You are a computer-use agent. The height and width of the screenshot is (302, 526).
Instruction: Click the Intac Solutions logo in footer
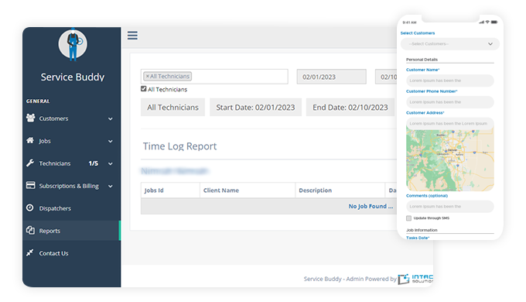[x=415, y=279]
